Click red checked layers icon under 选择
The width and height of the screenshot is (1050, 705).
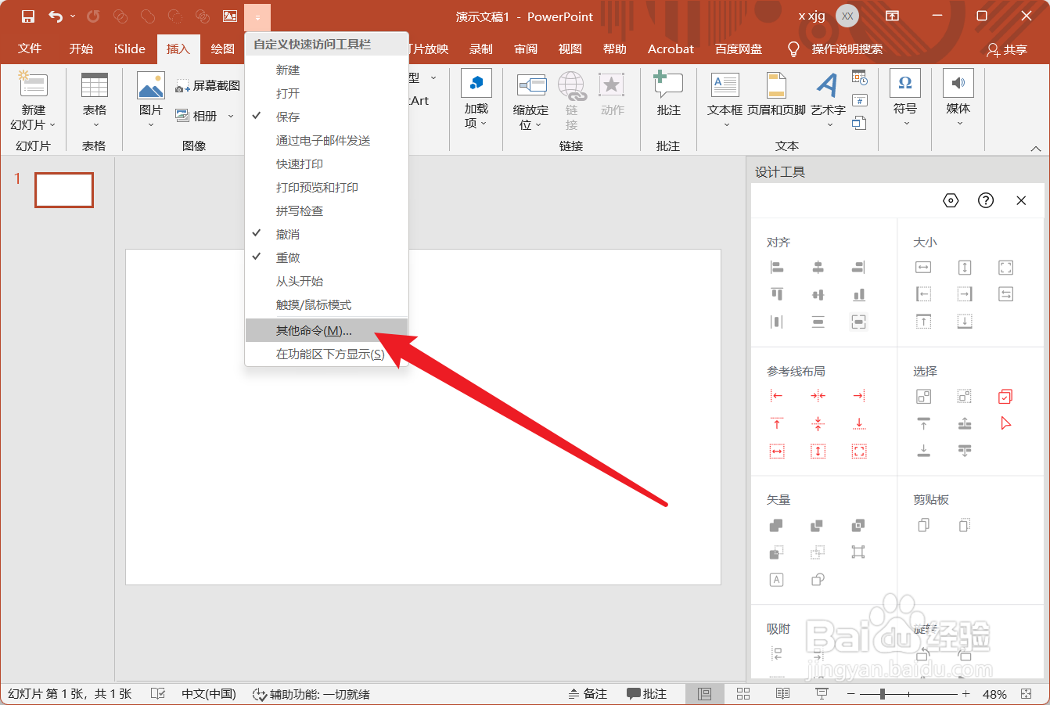point(1006,397)
